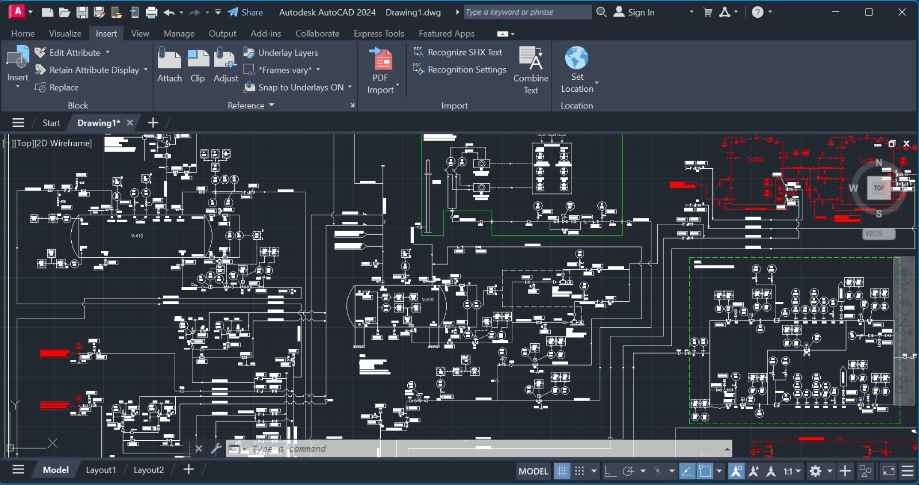Screen dimensions: 919x485
Task: Expand the Edit Attribute dropdown
Action: click(107, 52)
